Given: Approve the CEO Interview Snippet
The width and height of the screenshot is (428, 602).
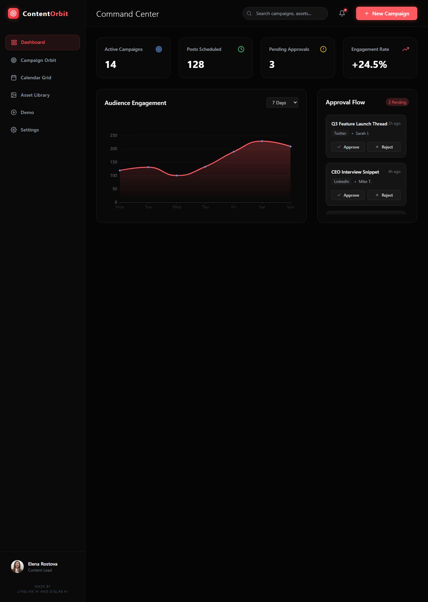Looking at the screenshot, I should pos(348,195).
